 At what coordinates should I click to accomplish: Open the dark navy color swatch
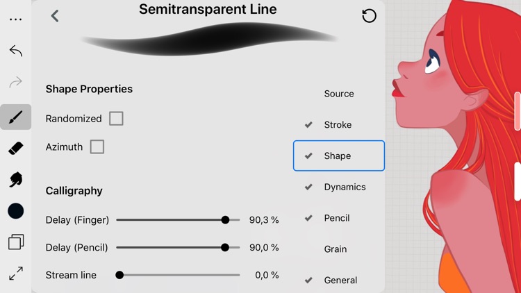15,211
